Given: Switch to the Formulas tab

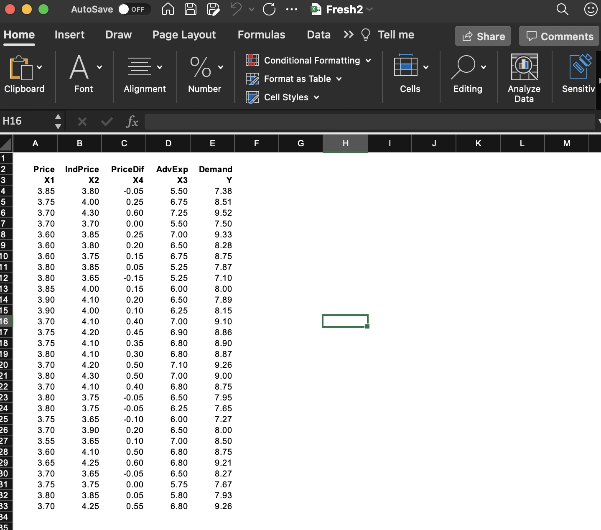Looking at the screenshot, I should pyautogui.click(x=262, y=35).
